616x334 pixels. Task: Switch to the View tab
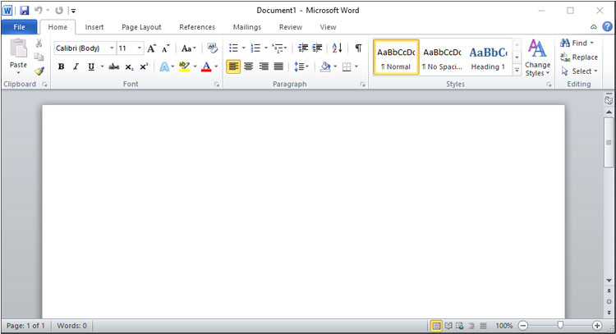[328, 27]
